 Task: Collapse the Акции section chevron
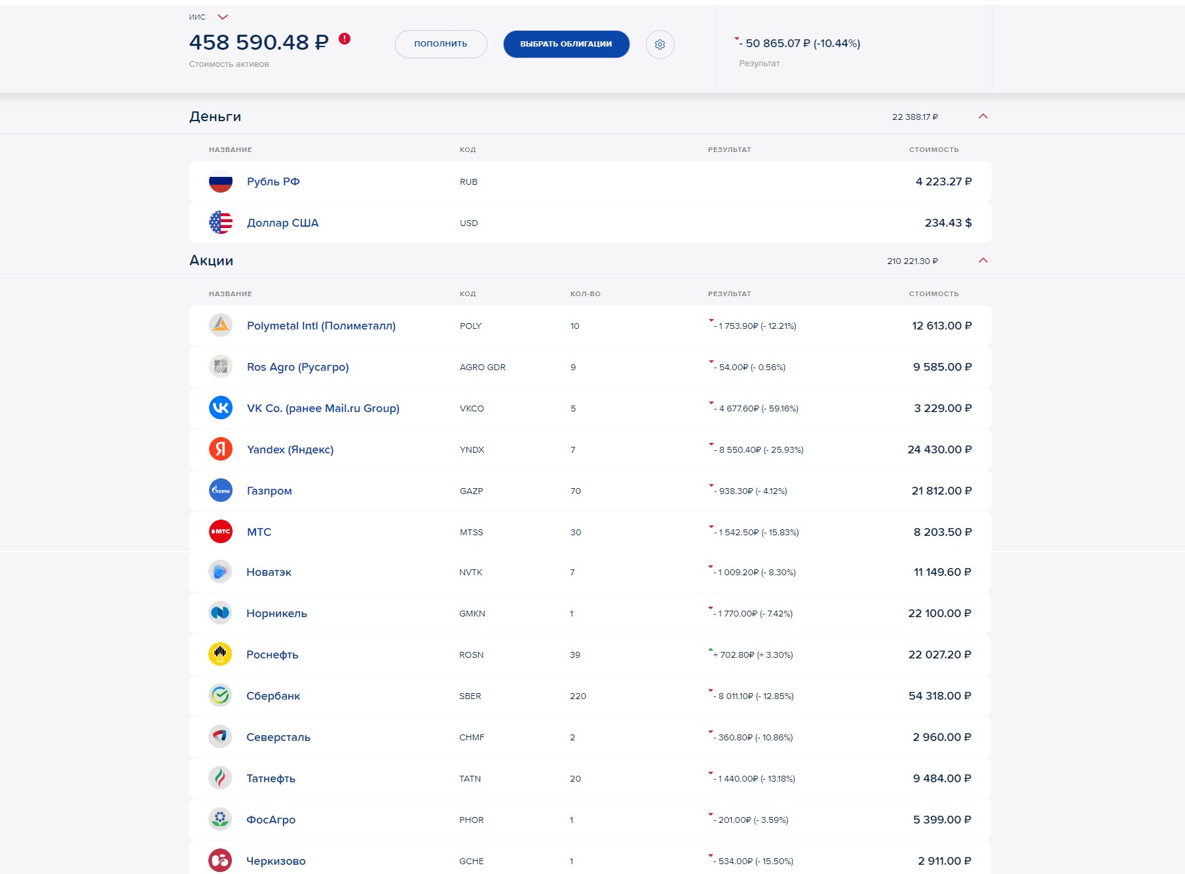(x=983, y=261)
